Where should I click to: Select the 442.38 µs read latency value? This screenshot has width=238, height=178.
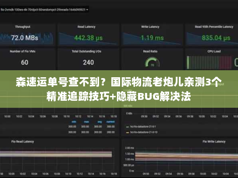click(x=89, y=38)
